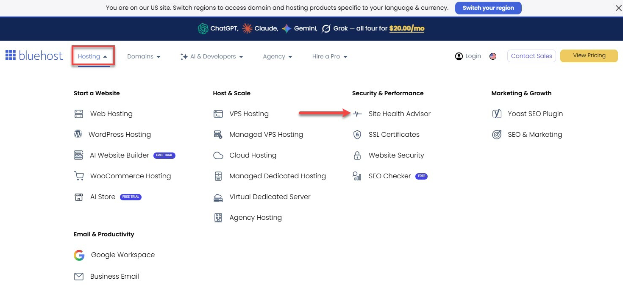Click the SSL Certificates shield icon
The width and height of the screenshot is (623, 288).
click(x=357, y=135)
